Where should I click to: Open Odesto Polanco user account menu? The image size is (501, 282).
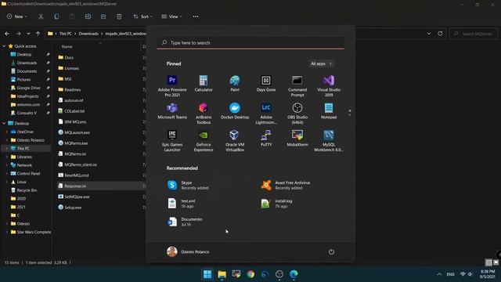point(188,251)
